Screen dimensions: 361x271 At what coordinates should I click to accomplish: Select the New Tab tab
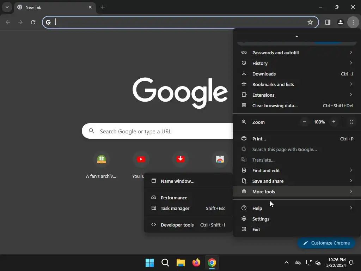point(55,7)
